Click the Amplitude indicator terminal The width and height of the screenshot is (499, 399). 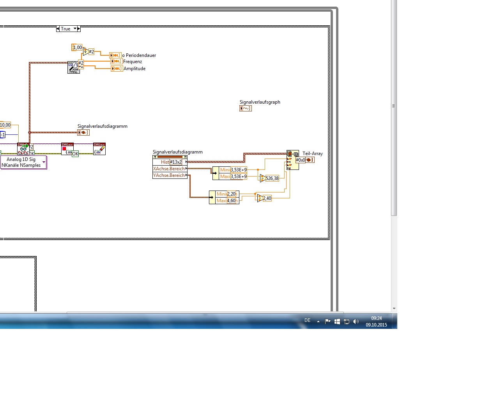pos(117,69)
